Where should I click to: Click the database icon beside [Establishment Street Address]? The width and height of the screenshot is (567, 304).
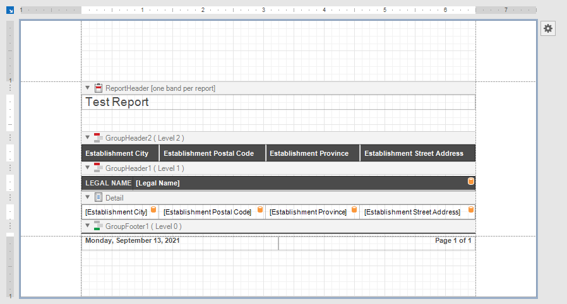click(471, 209)
